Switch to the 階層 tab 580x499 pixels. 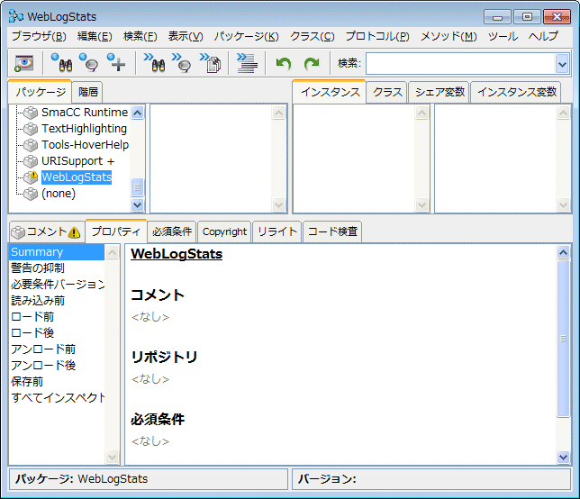88,92
